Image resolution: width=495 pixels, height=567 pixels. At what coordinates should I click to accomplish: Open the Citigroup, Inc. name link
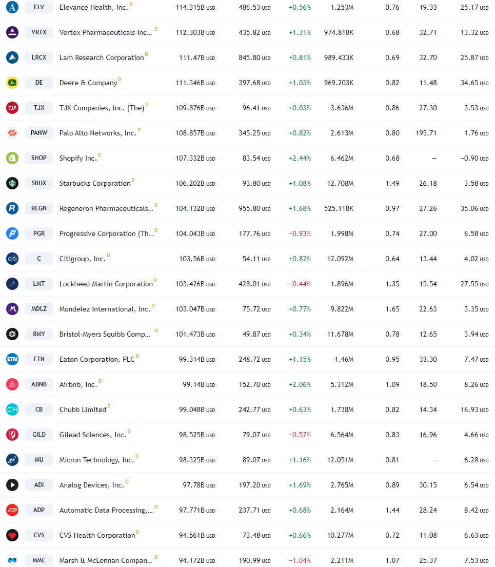click(83, 259)
